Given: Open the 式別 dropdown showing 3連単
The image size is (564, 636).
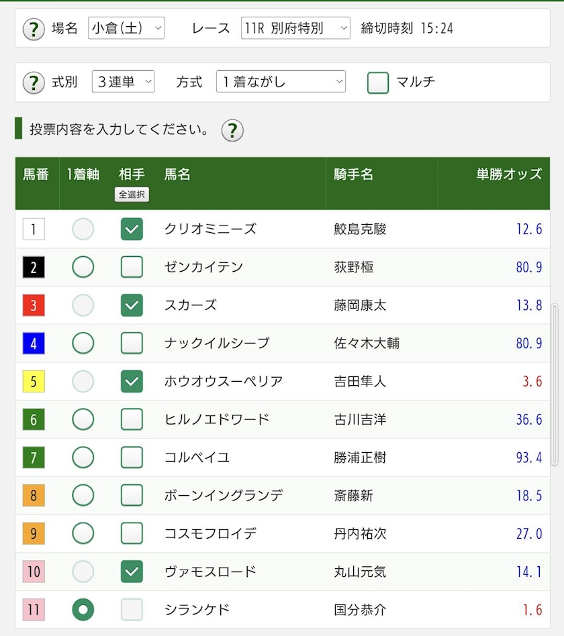Looking at the screenshot, I should pos(123,82).
